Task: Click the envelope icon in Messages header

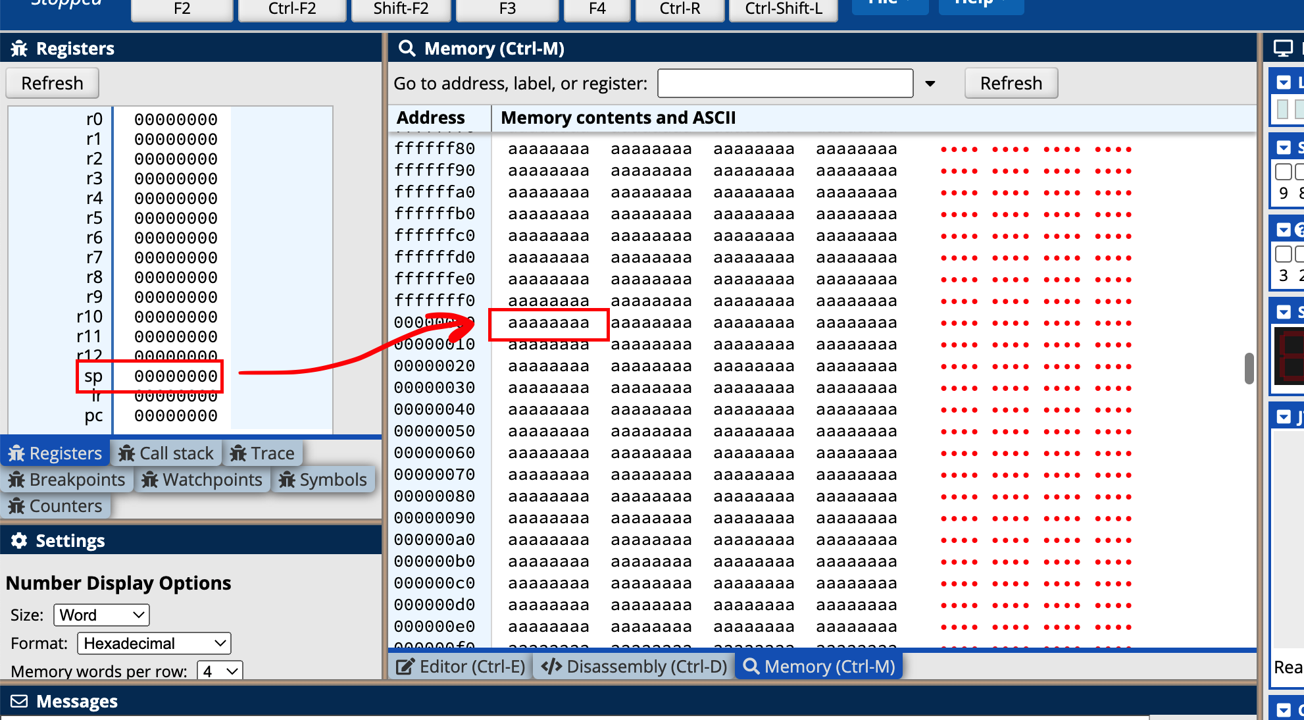Action: (x=19, y=701)
